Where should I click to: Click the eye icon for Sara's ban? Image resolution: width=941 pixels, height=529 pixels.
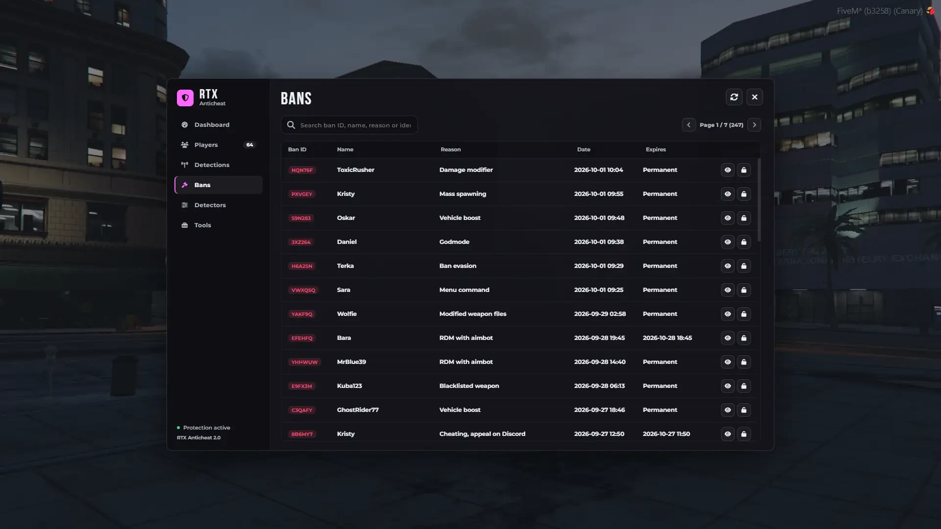tap(727, 290)
